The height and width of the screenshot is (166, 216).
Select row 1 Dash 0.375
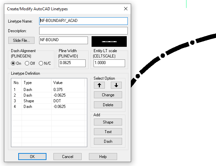pos(49,90)
